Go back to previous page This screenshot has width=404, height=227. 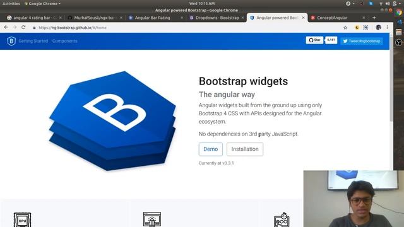[6, 27]
